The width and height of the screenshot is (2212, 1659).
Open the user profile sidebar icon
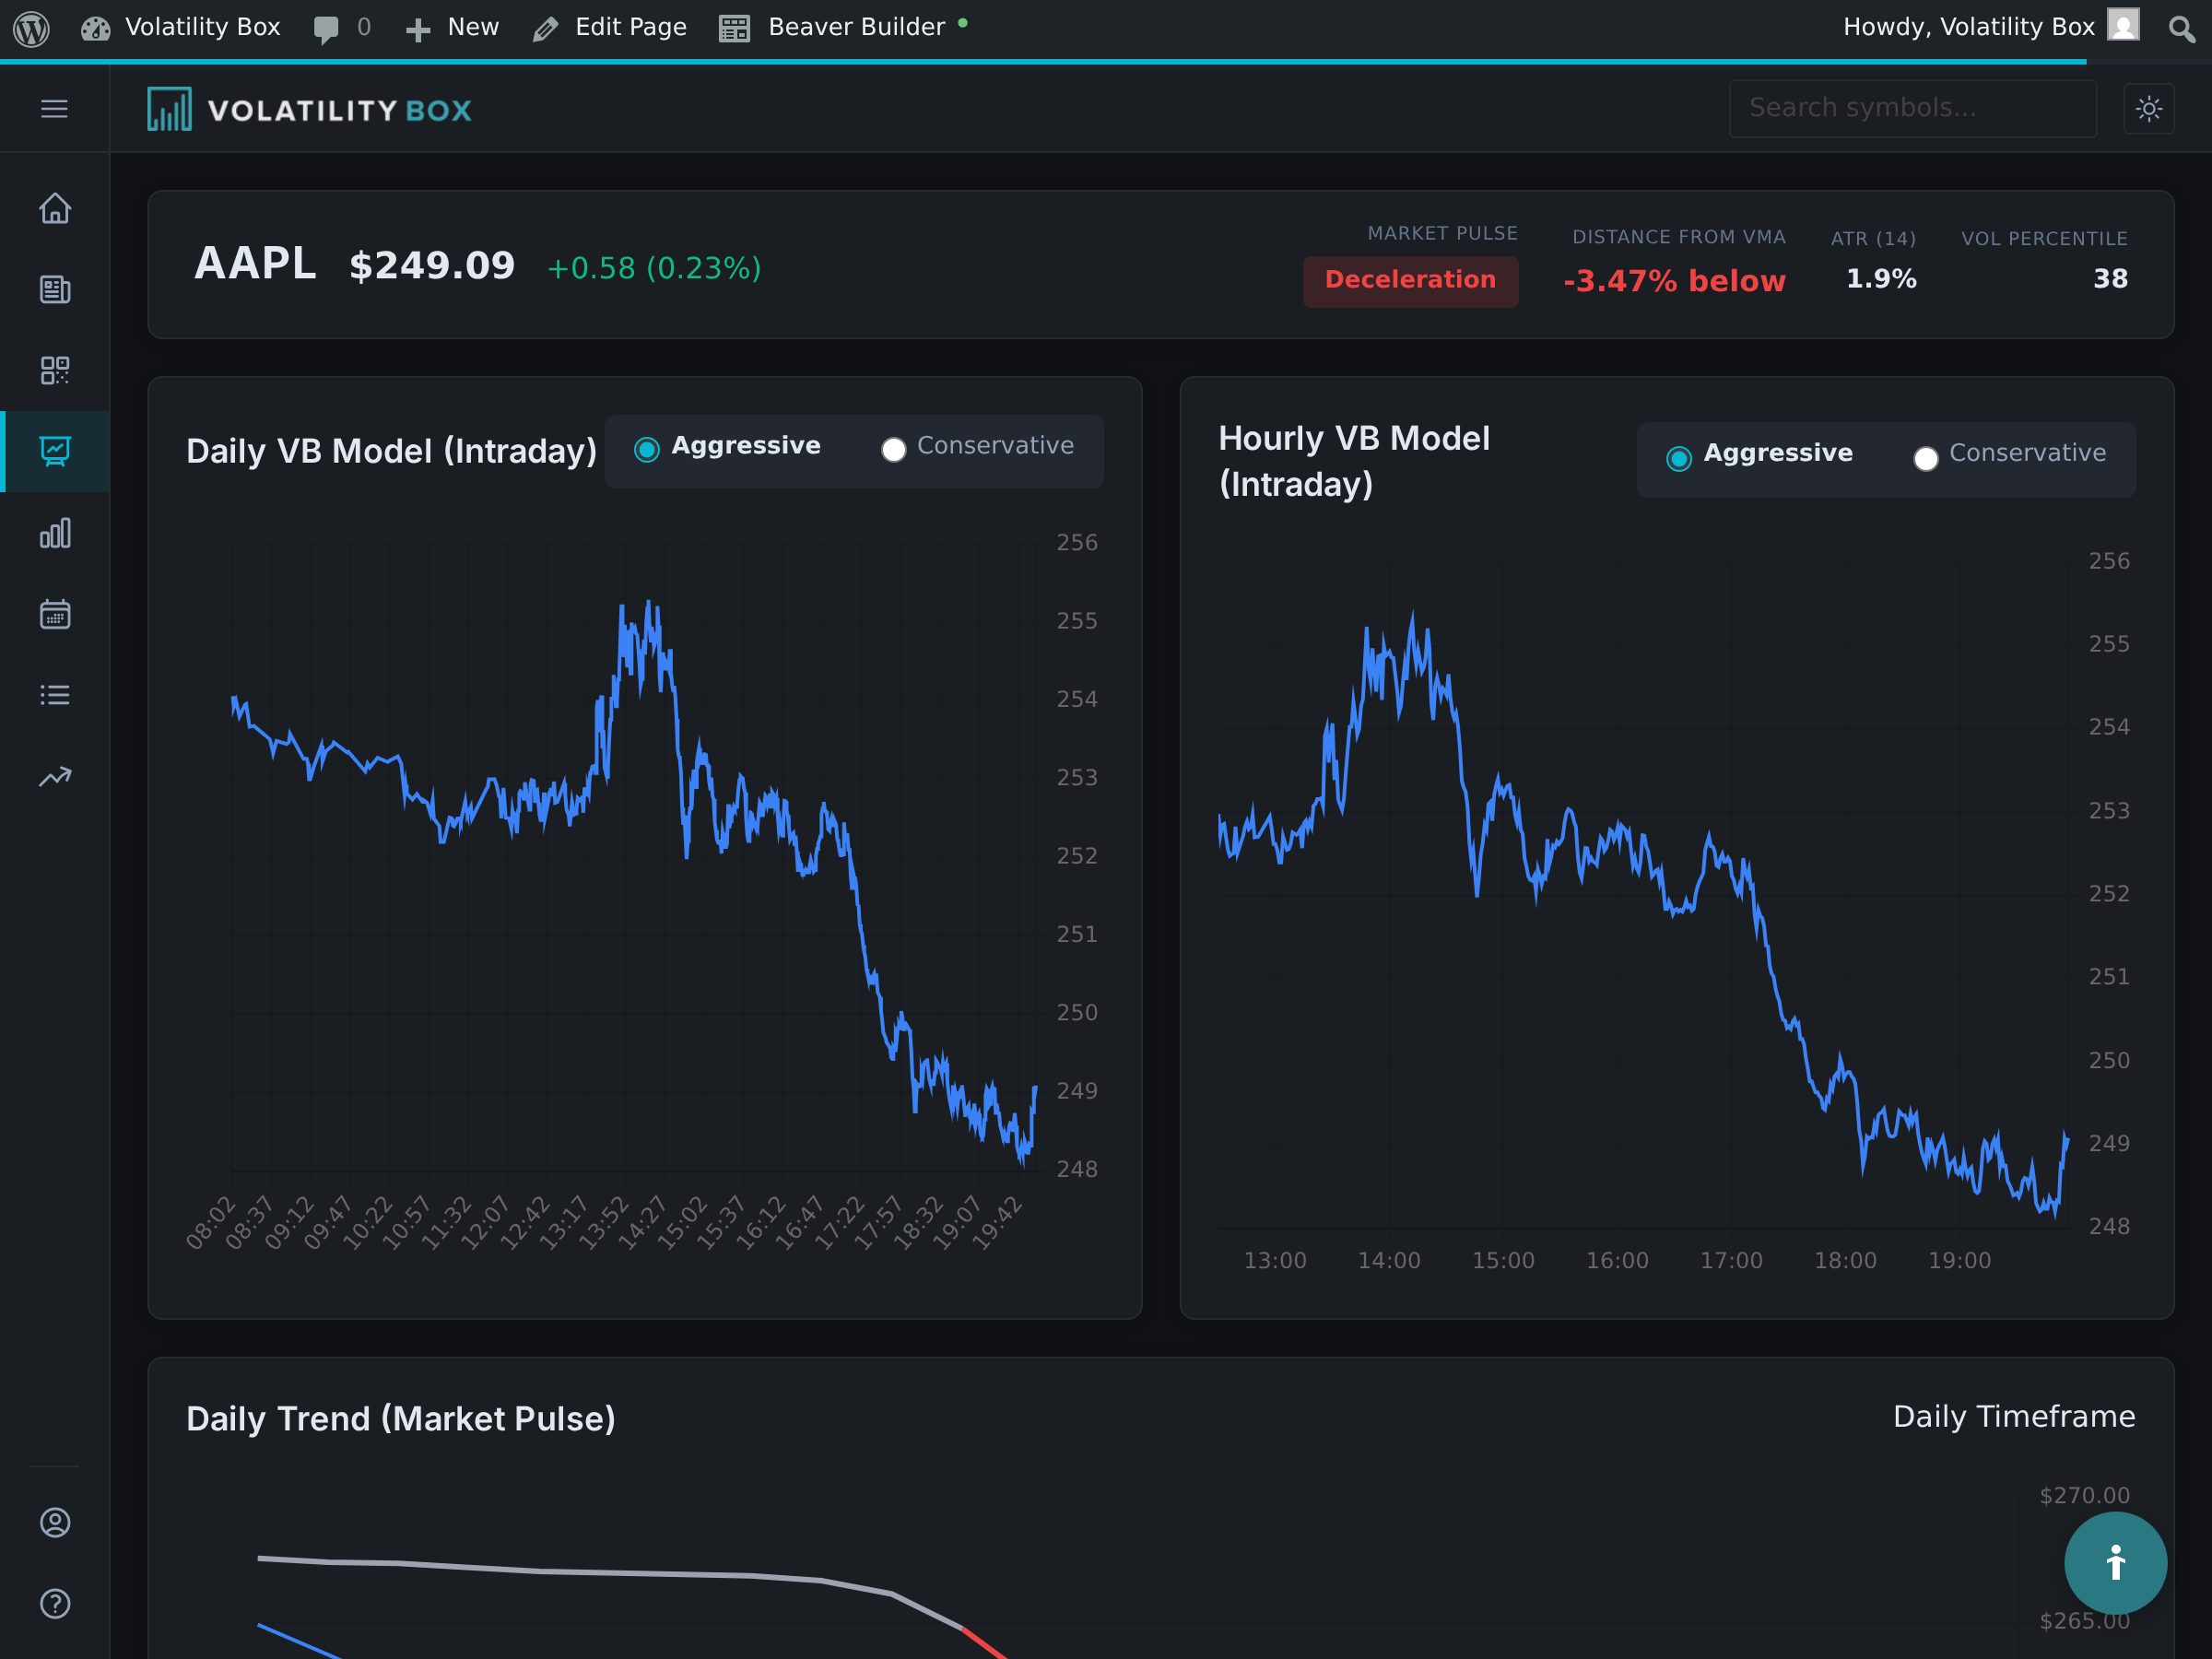[55, 1522]
